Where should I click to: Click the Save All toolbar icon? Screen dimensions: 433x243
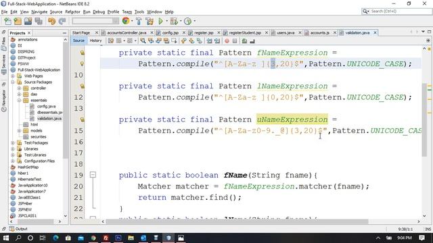pyautogui.click(x=39, y=21)
